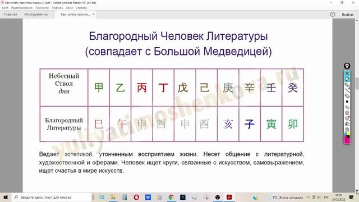Click the weather widget '1°C В осн. облачно'
Screen dimensions: 359x202
tap(284, 198)
